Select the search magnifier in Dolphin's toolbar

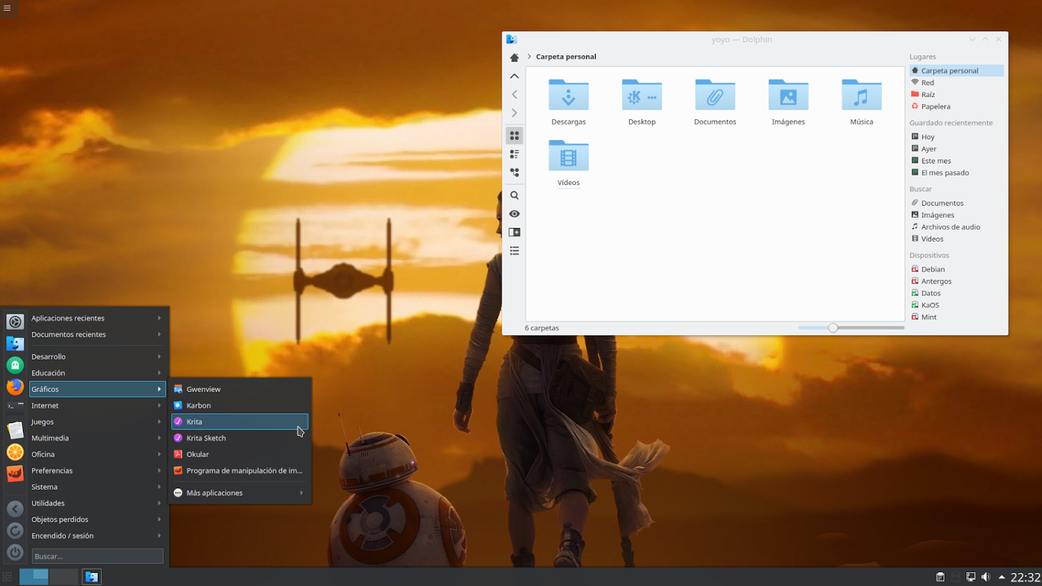pos(514,195)
